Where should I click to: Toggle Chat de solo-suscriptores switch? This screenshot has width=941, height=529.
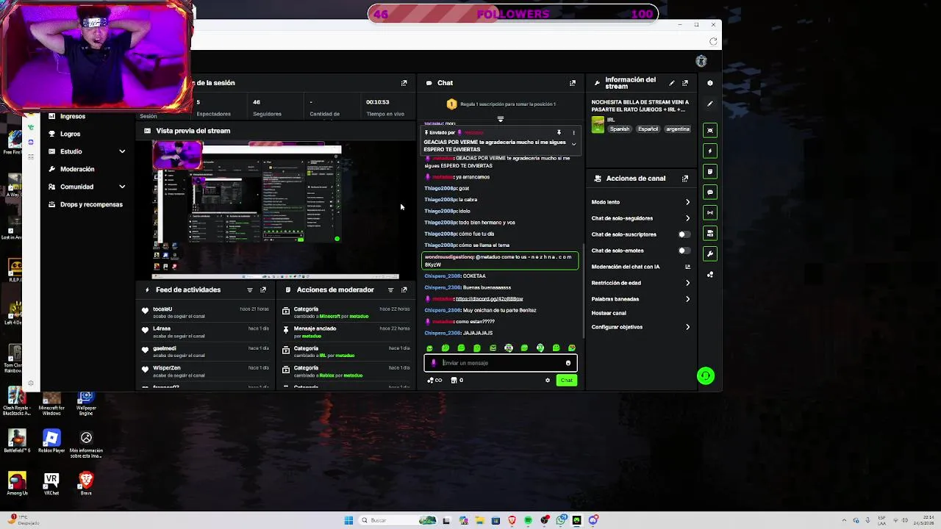click(x=684, y=234)
